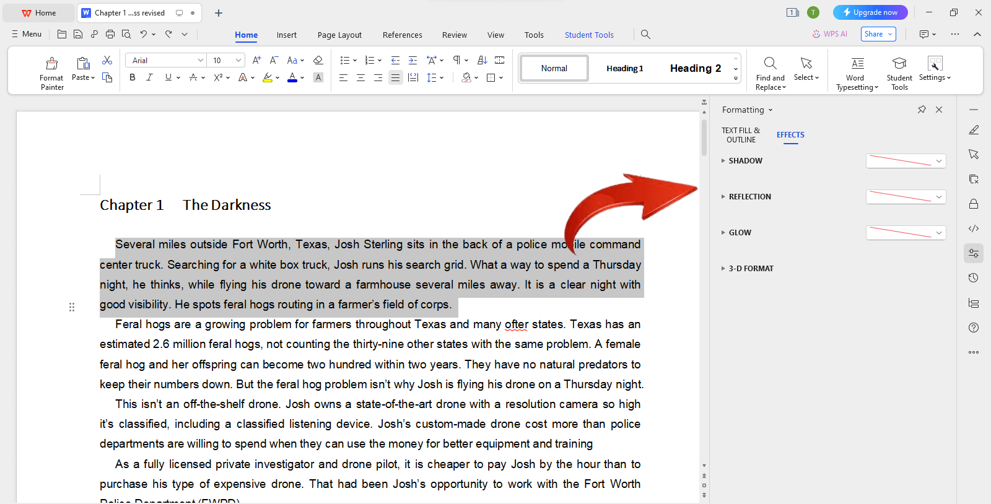The height and width of the screenshot is (504, 991).
Task: Open the Word Typesetting tool
Action: point(857,64)
